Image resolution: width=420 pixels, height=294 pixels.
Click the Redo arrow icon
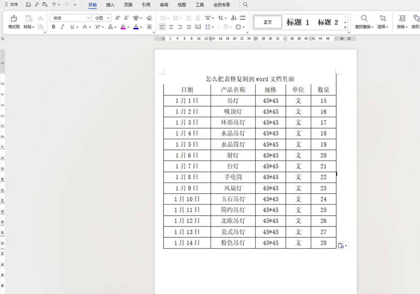67,4
